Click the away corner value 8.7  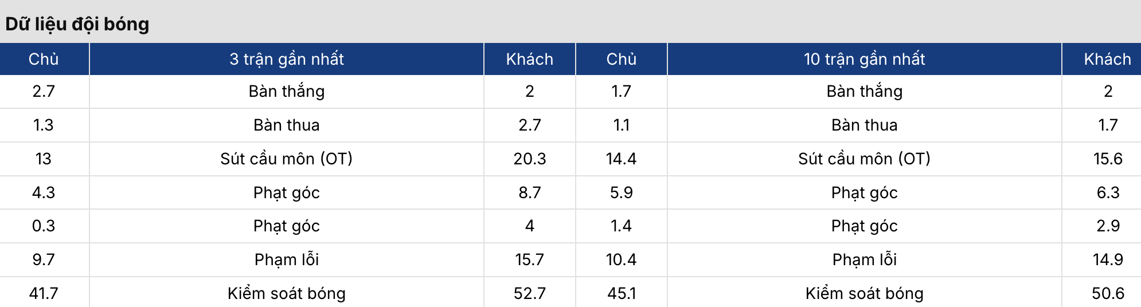coord(530,192)
